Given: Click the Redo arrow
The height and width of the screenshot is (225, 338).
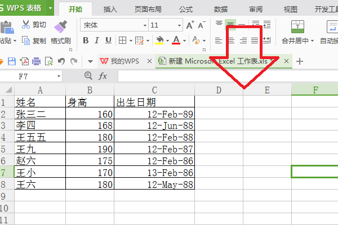Looking at the screenshot, I should click(74, 61).
